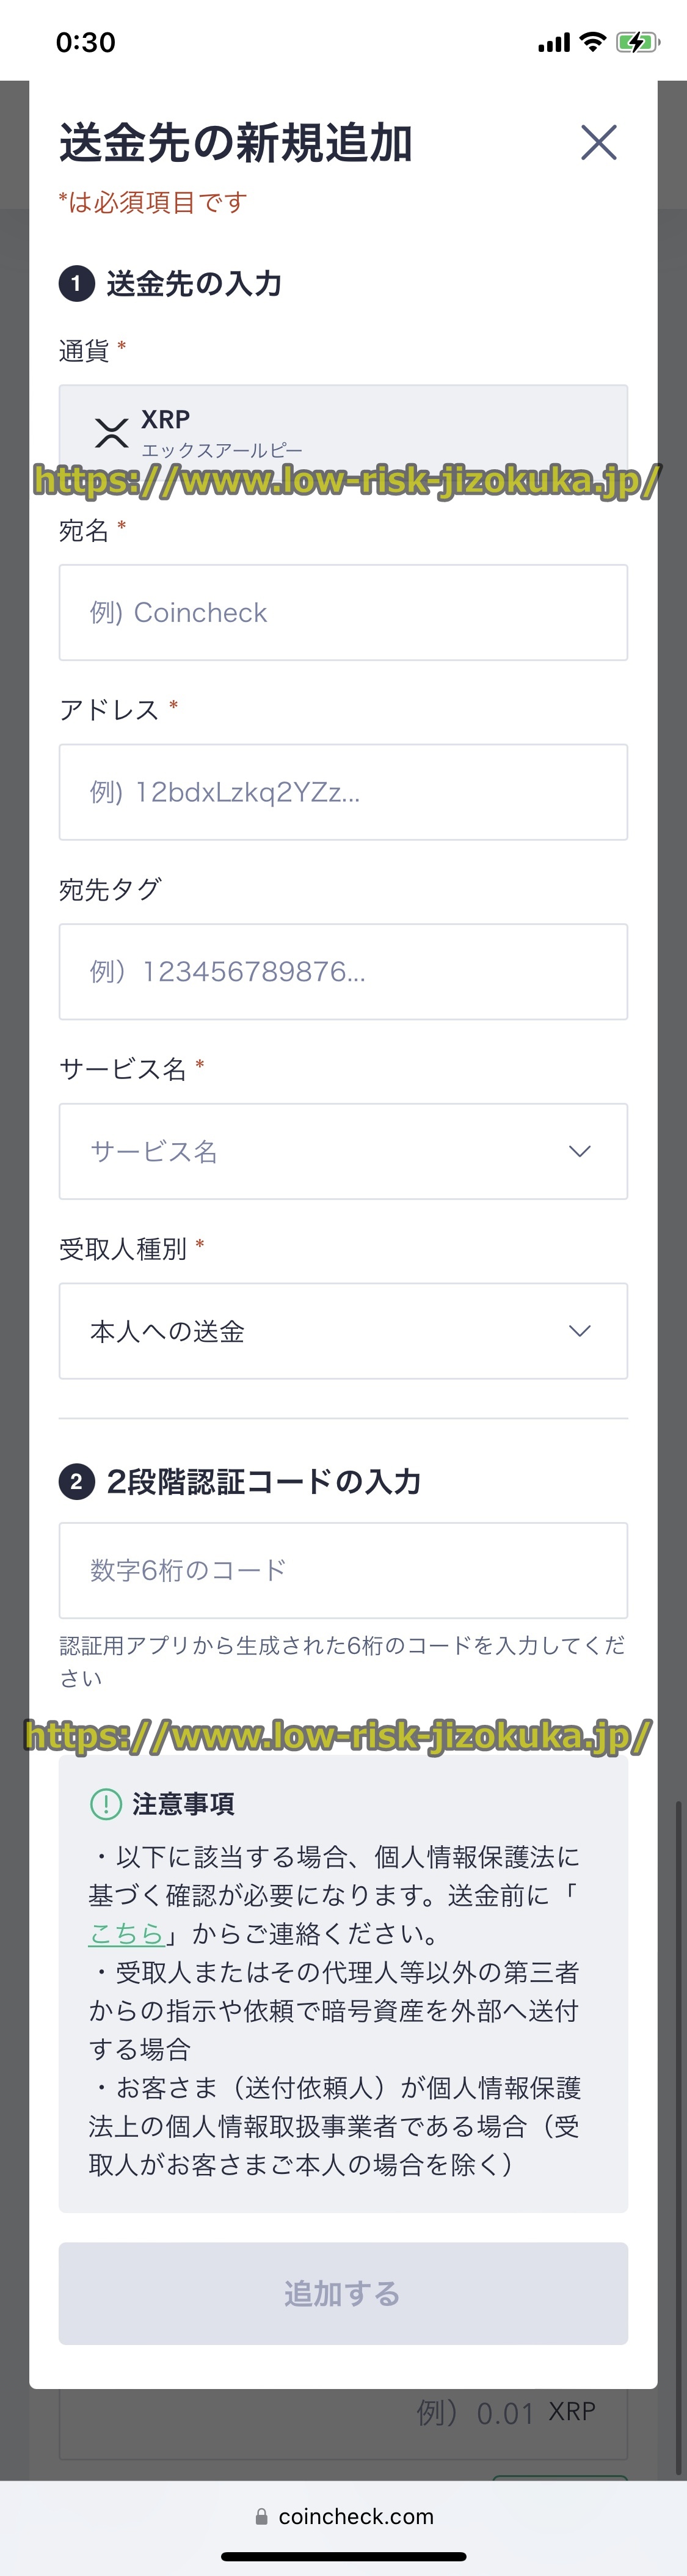
Task: Tap the cellular signal bars icon
Action: tap(553, 43)
